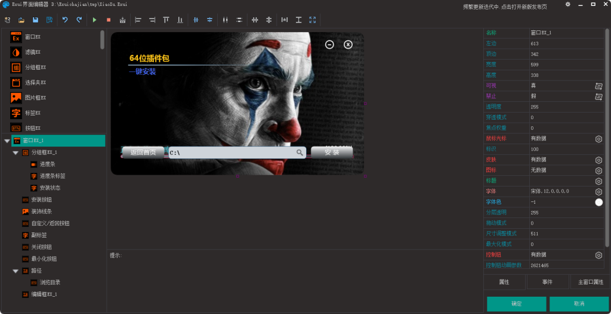Viewport: 611px width, 314px height.
Task: Collapse the 分组框EX_1 tree node arrow
Action: click(16, 153)
